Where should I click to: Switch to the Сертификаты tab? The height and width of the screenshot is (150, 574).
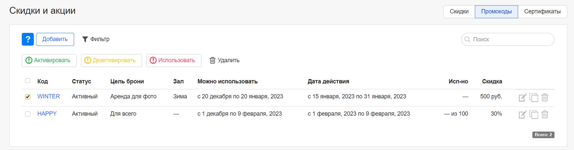(542, 12)
